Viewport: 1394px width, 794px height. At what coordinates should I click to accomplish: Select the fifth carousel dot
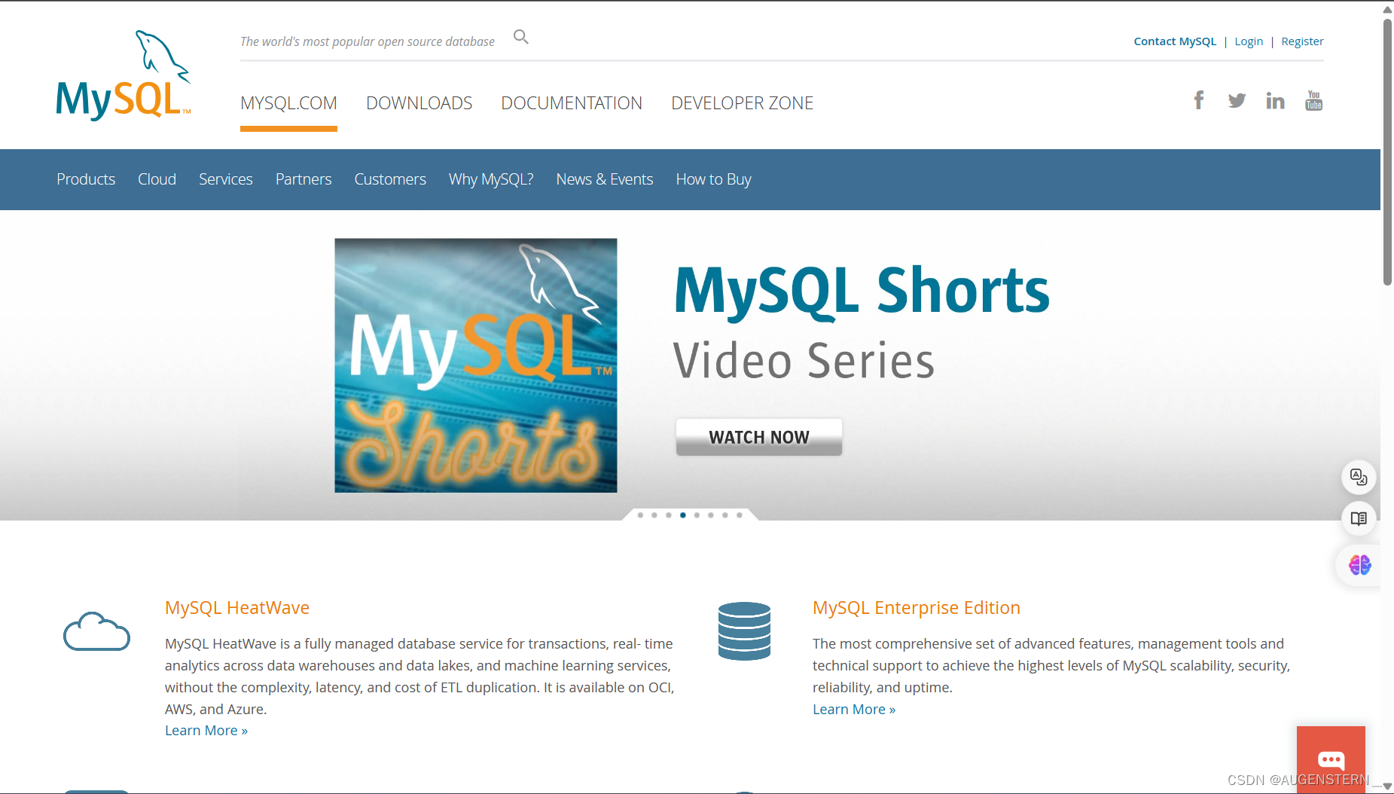[x=697, y=515]
